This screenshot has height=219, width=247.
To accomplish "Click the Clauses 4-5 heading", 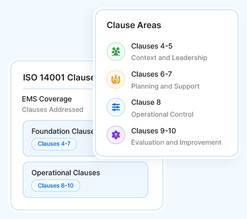I will point(152,46).
